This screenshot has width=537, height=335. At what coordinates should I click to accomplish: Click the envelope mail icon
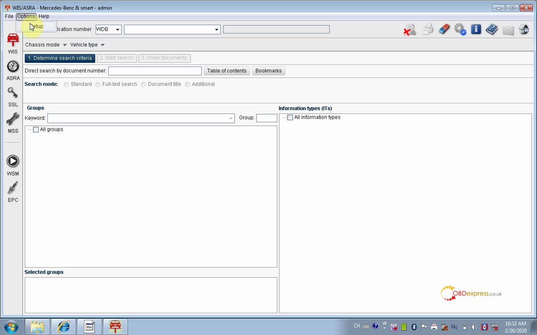click(508, 30)
